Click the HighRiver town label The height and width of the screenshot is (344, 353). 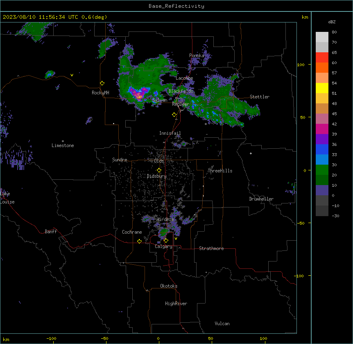point(176,304)
